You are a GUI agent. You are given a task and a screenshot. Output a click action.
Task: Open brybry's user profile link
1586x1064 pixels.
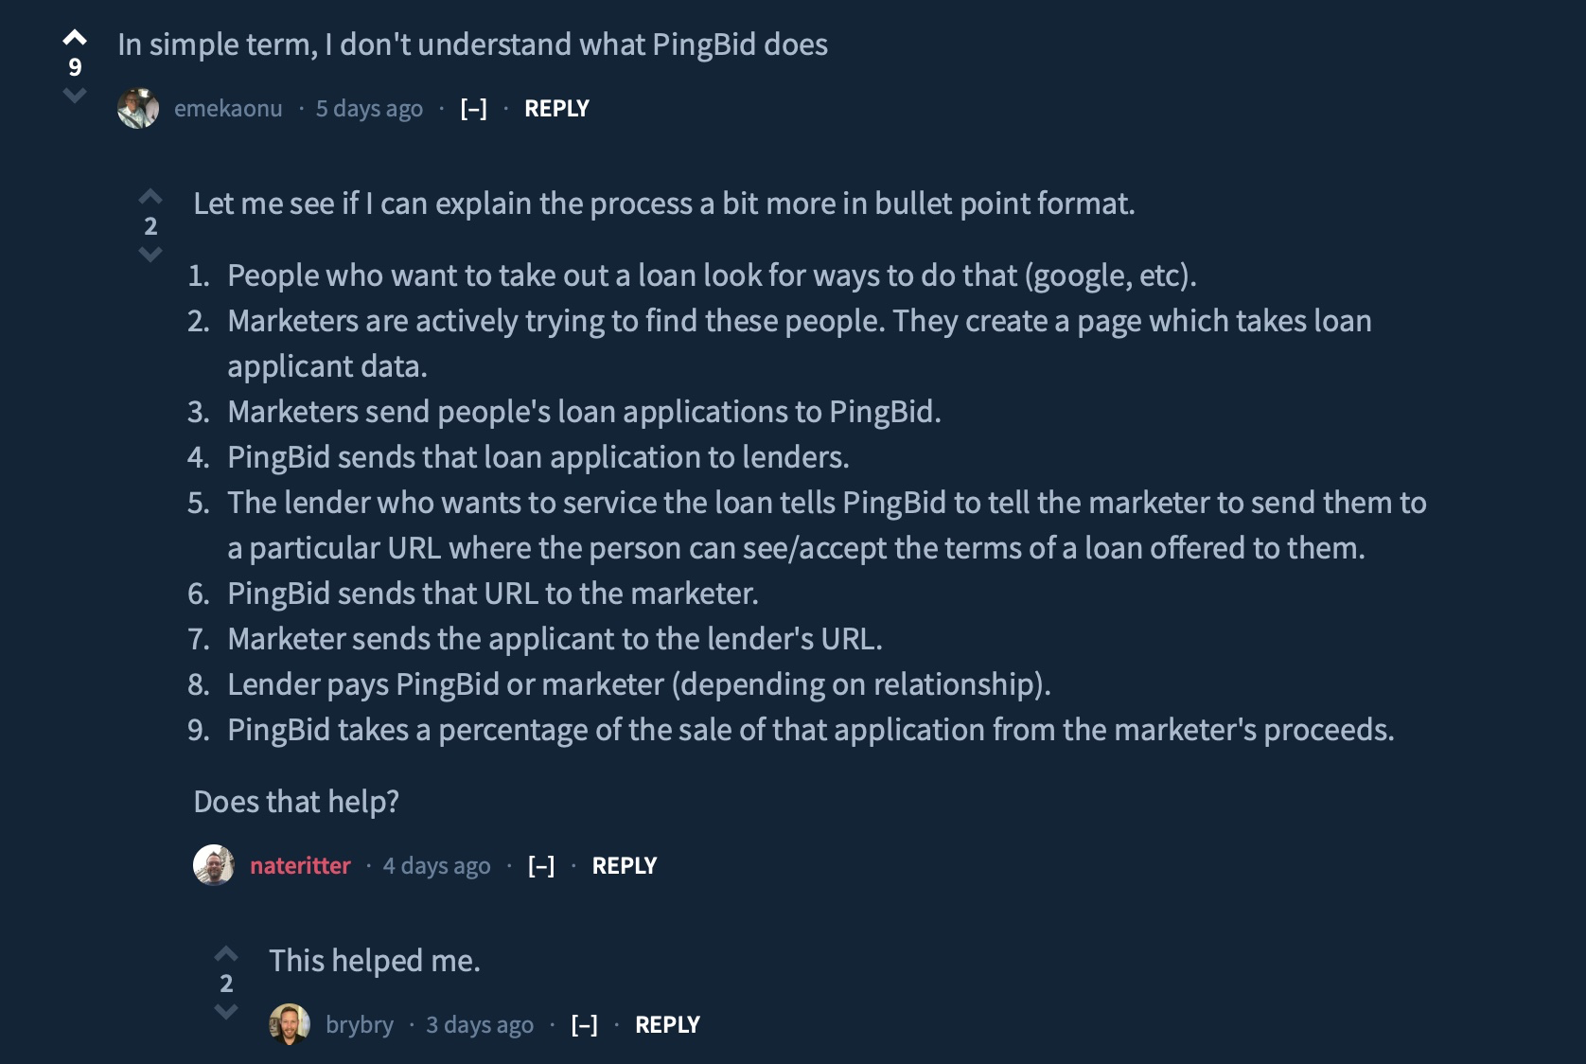pyautogui.click(x=360, y=1024)
